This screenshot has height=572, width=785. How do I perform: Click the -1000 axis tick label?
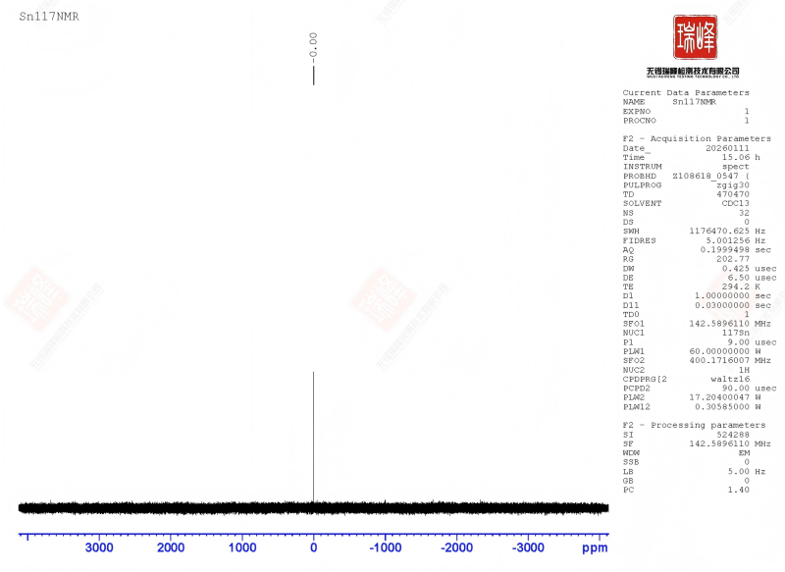click(x=385, y=547)
